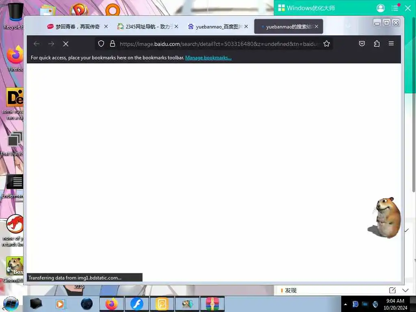Viewport: 416px width, 312px height.
Task: Click the blue tray flag icon
Action: tap(355, 304)
